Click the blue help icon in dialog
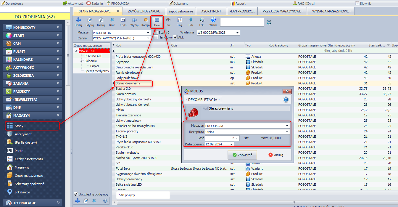The width and height of the screenshot is (398, 207). coord(286,100)
